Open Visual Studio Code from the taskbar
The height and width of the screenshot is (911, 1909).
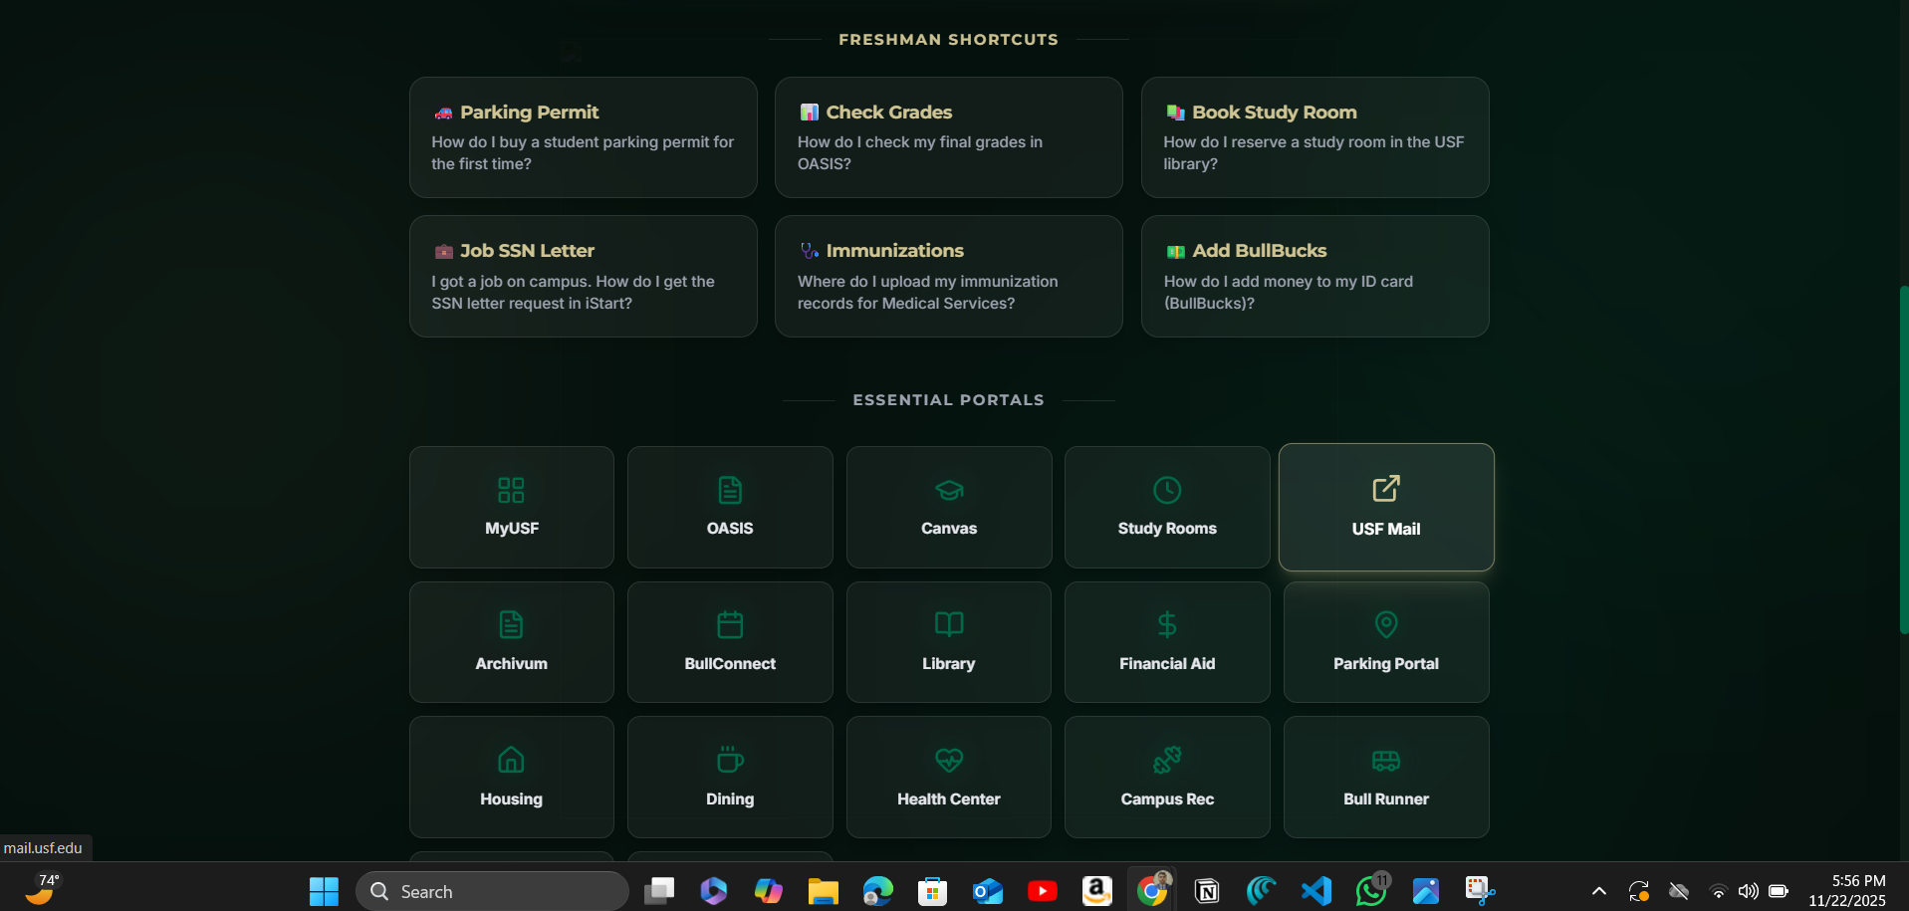tap(1316, 891)
